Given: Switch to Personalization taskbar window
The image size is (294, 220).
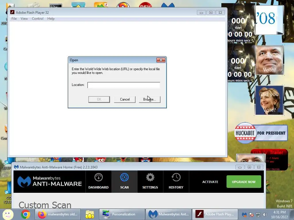Looking at the screenshot, I should (122, 214).
